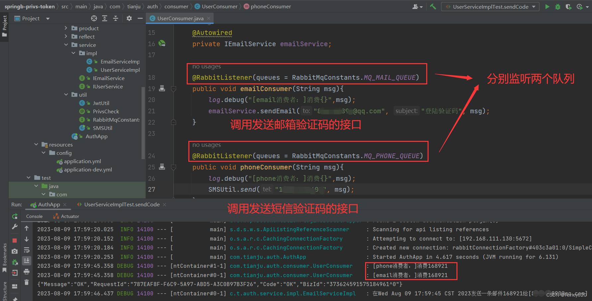Open the code-with-me users dropdown
Viewport: 592px width, 301px height.
pyautogui.click(x=417, y=7)
